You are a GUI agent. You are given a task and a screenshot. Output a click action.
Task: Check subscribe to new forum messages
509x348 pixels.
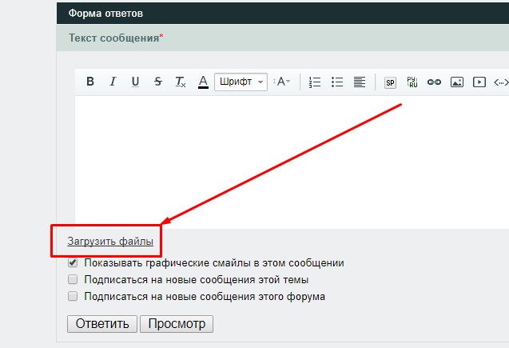tap(73, 296)
